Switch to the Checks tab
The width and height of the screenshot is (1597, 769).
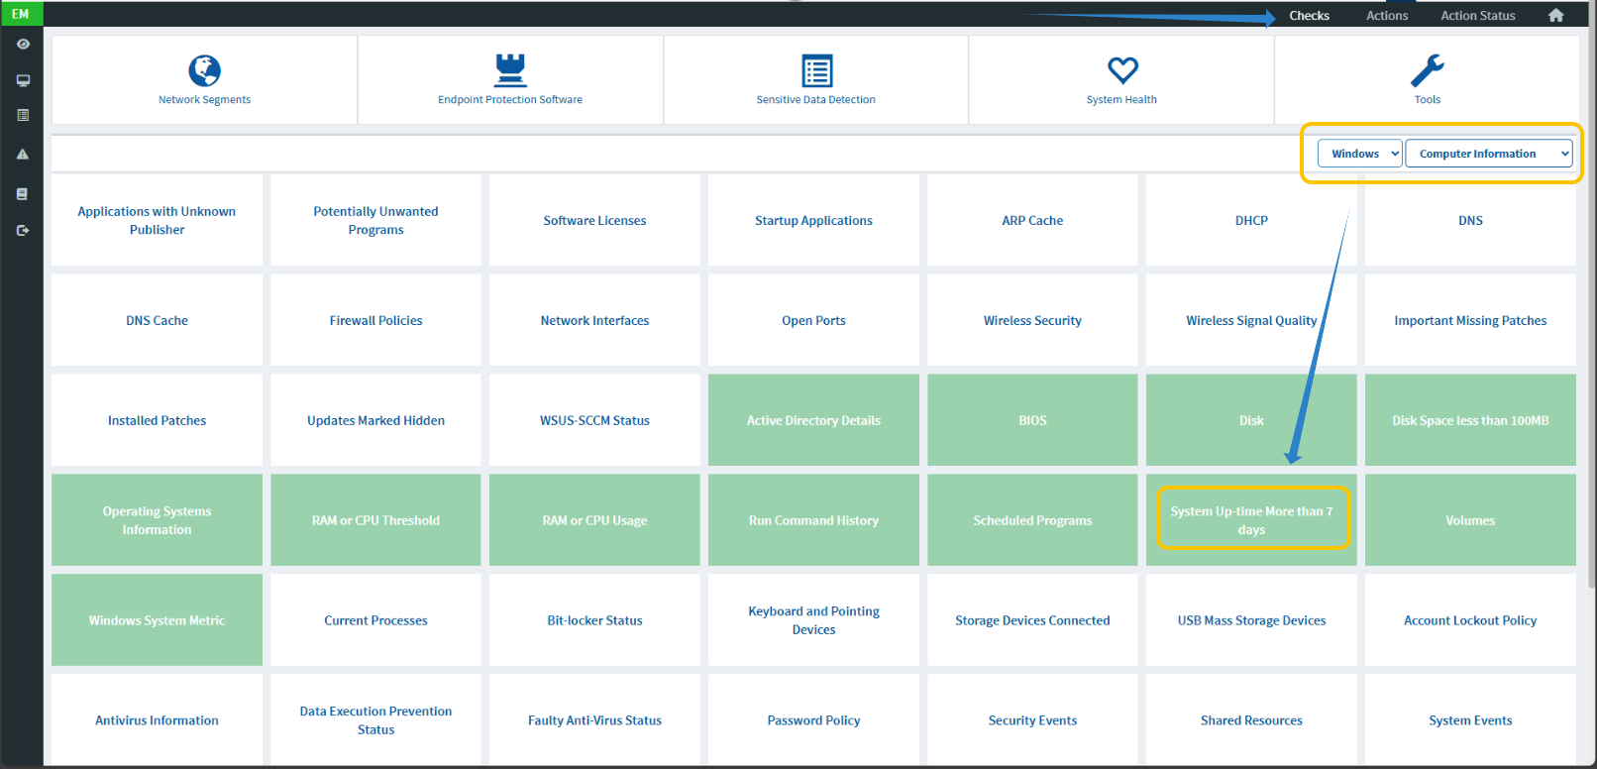click(x=1309, y=16)
